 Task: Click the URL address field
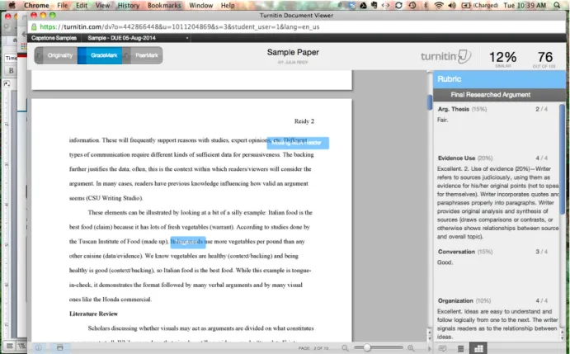296,26
